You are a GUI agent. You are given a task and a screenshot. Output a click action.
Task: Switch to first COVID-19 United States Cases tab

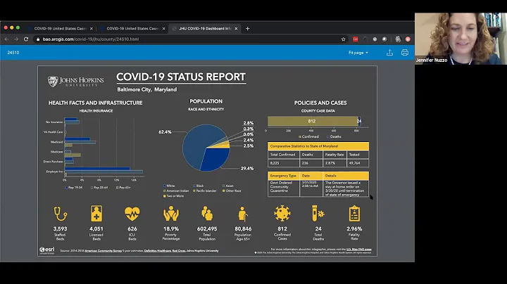click(x=60, y=28)
